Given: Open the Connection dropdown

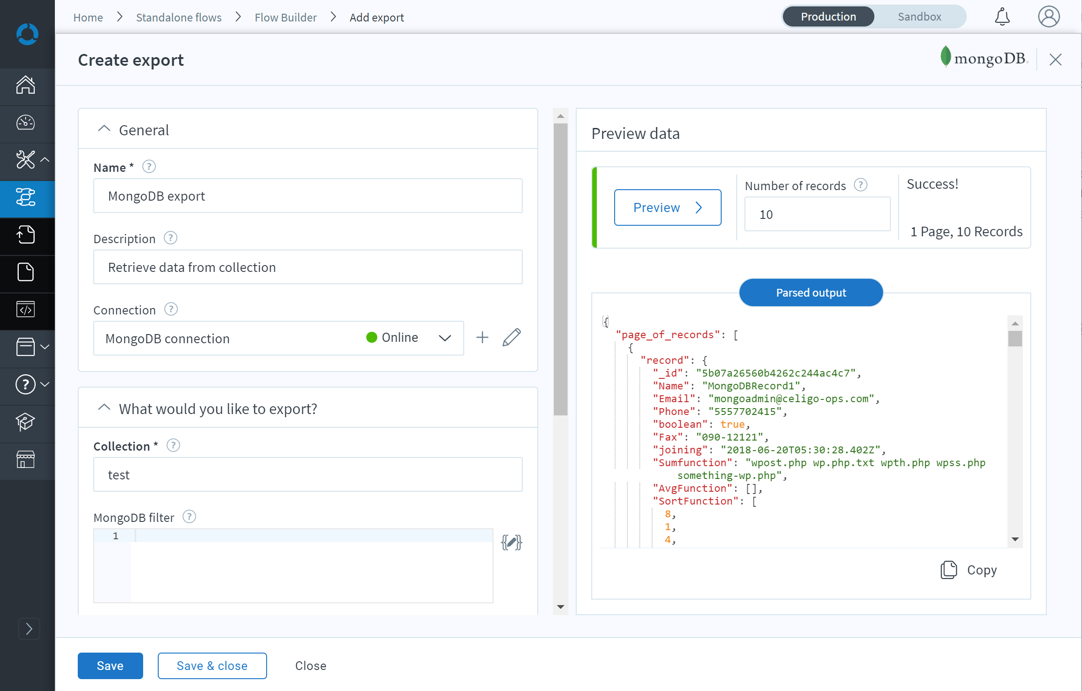Looking at the screenshot, I should coord(445,338).
